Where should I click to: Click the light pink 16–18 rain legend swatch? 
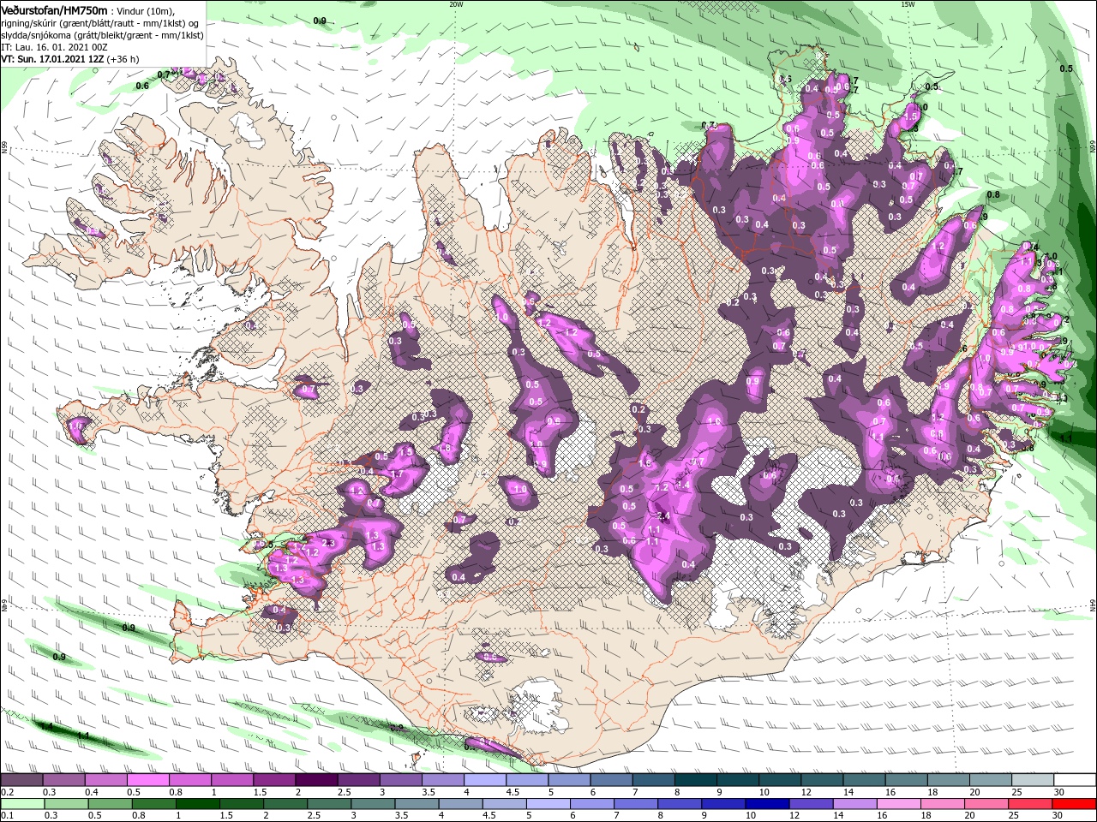[898, 803]
